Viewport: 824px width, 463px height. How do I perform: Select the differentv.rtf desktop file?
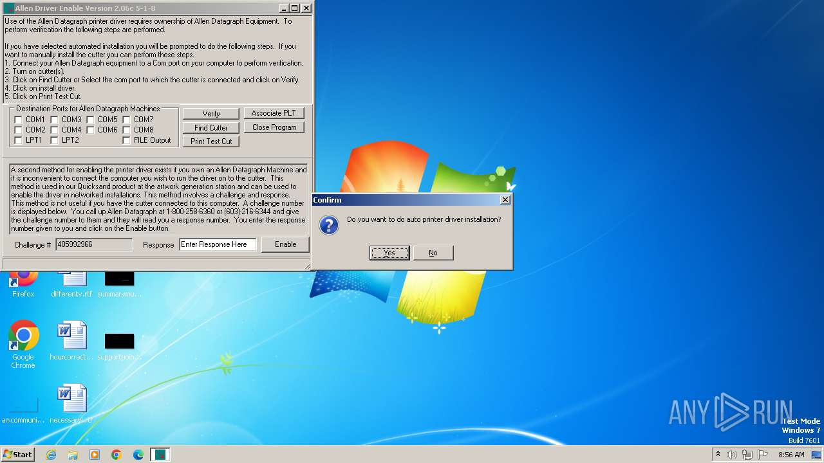[71, 284]
